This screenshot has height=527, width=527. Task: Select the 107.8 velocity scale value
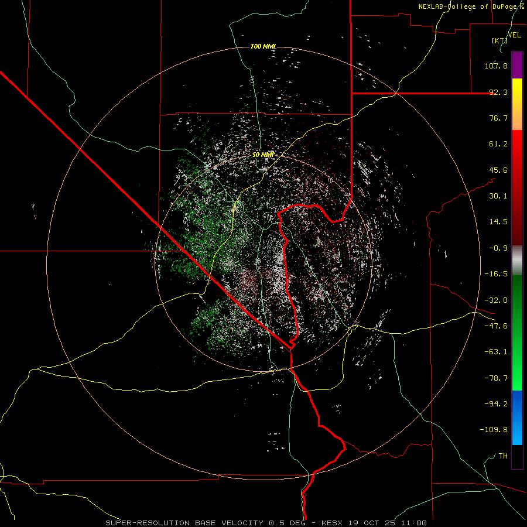496,66
